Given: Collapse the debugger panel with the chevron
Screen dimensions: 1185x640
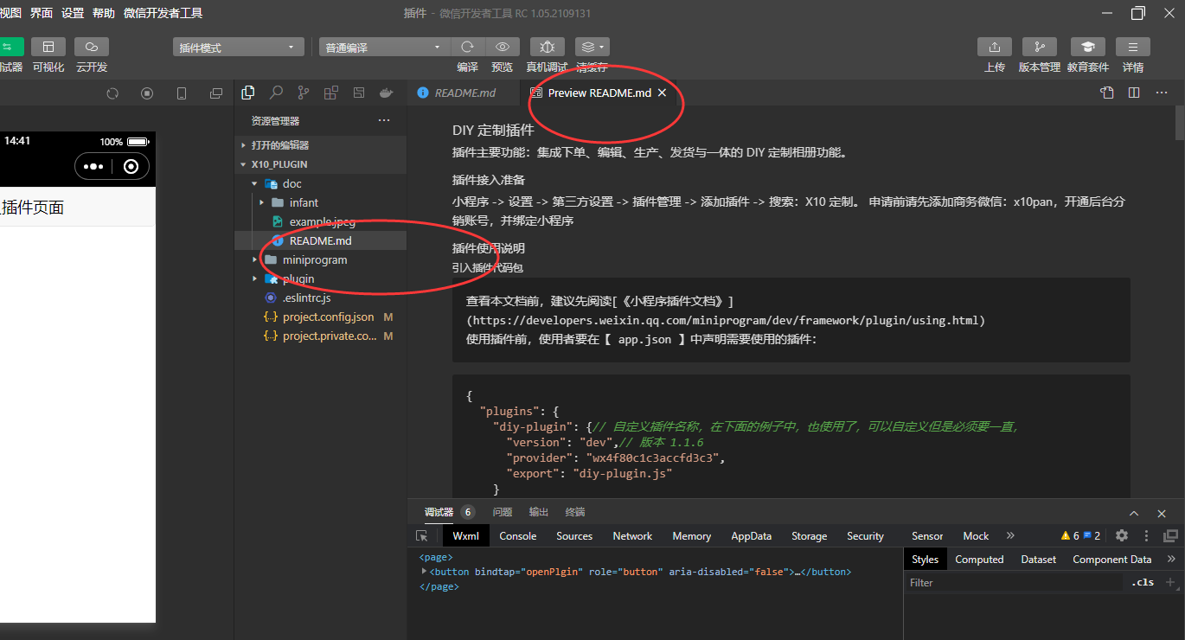Looking at the screenshot, I should (1134, 513).
